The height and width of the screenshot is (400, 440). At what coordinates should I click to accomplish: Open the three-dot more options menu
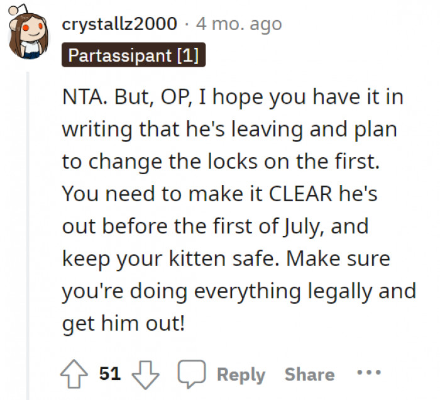(x=369, y=372)
